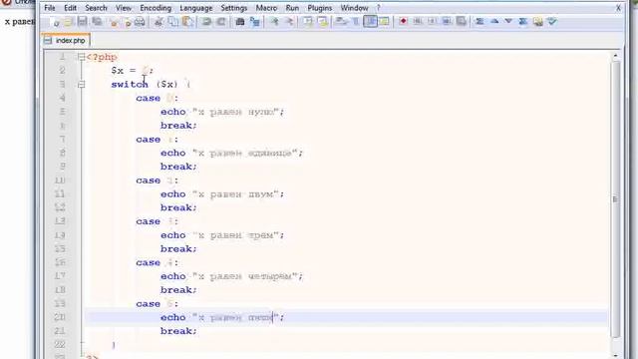Print the document with printer icon
The height and width of the screenshot is (359, 638).
click(140, 22)
